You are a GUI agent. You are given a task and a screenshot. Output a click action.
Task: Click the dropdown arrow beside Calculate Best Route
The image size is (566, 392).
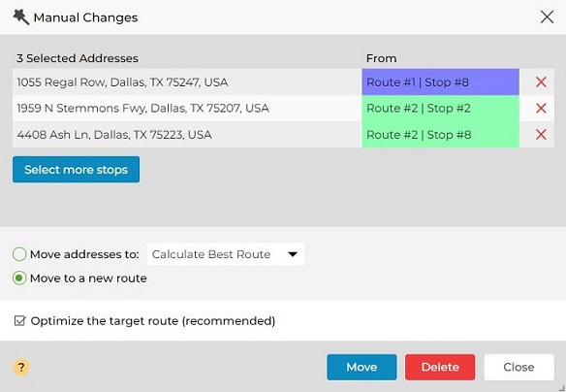tap(293, 254)
